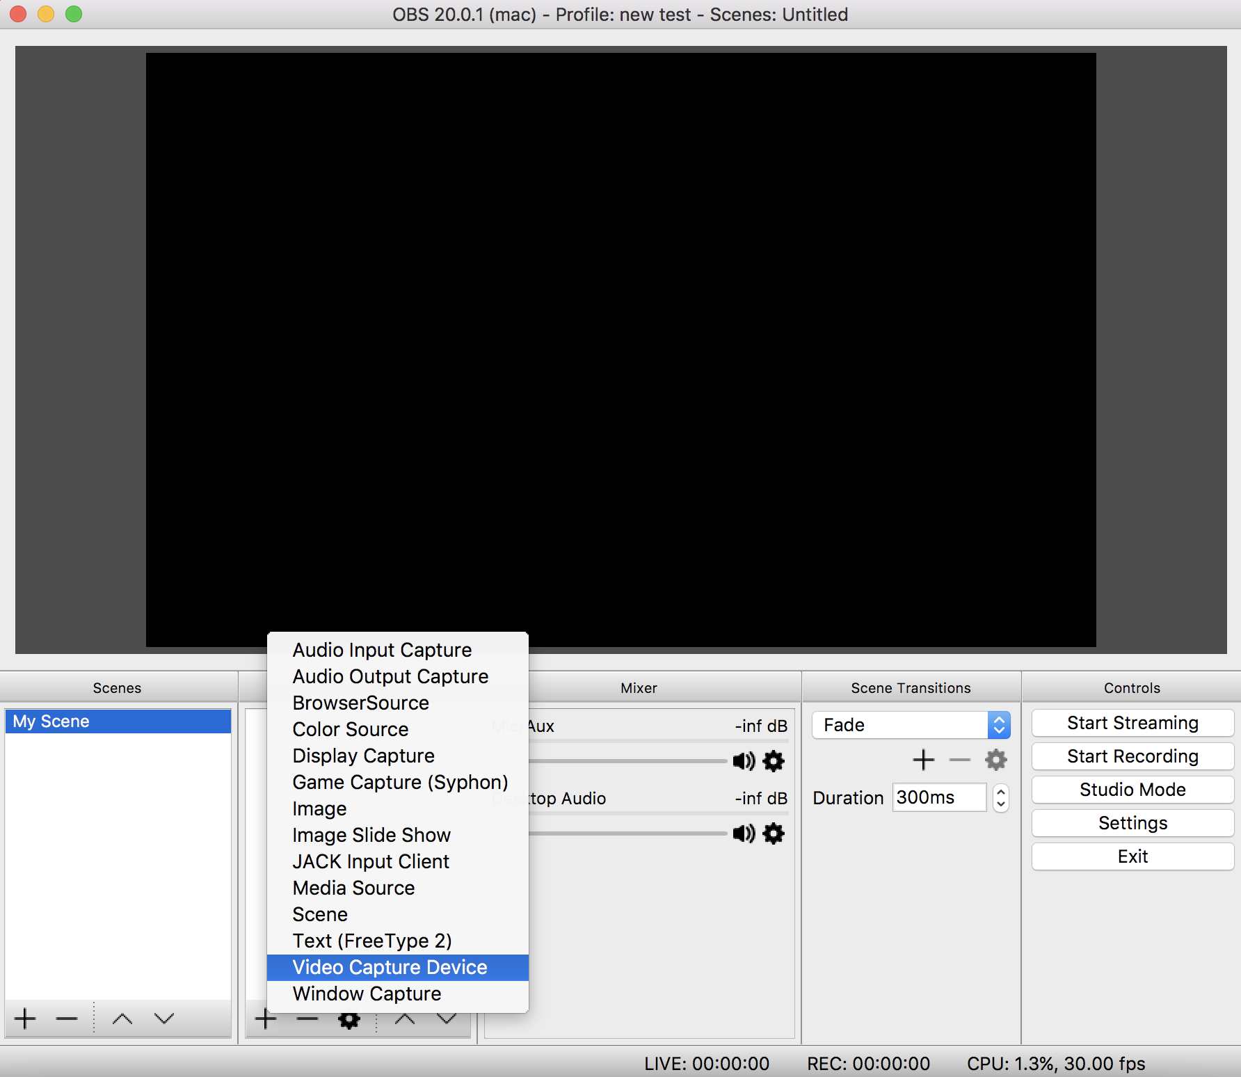1241x1077 pixels.
Task: Move scene up with arrow icon
Action: pos(122,1019)
